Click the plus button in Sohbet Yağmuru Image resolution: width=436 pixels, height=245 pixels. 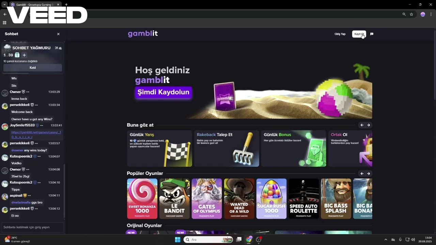point(24,55)
